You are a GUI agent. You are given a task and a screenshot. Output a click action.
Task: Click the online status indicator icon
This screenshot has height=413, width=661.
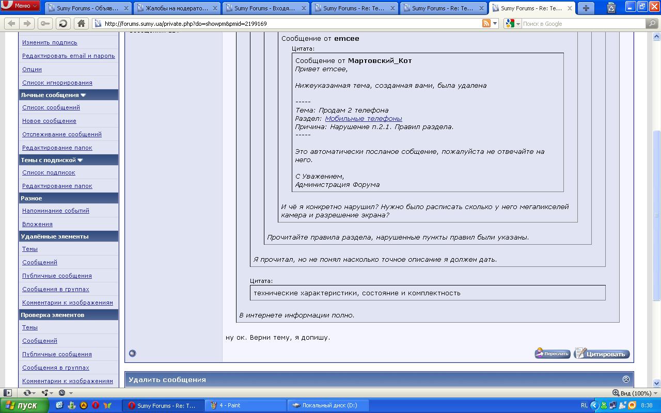[132, 354]
